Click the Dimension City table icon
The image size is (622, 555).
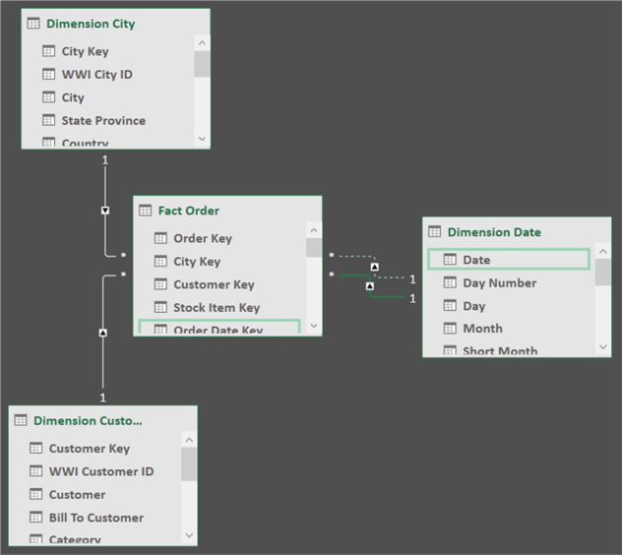(x=33, y=24)
